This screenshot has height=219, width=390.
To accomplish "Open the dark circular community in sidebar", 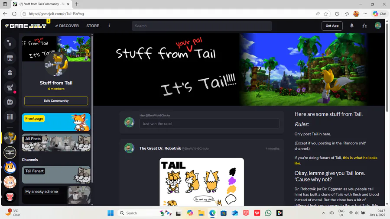I will point(10,153).
